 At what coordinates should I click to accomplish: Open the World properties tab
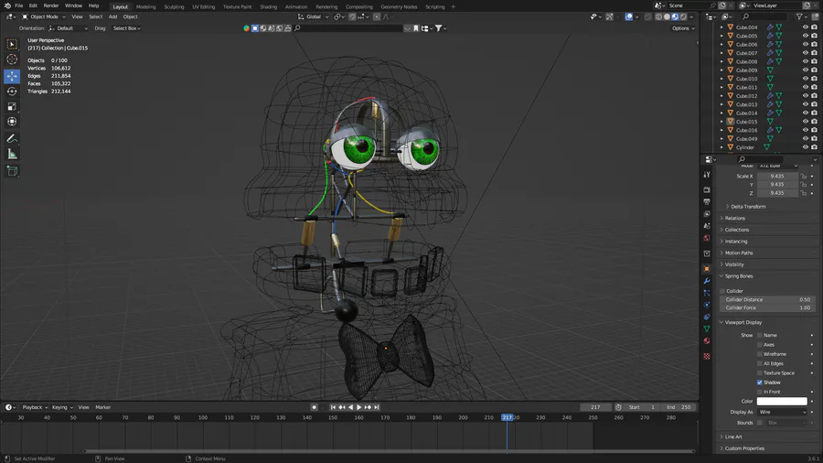[707, 238]
